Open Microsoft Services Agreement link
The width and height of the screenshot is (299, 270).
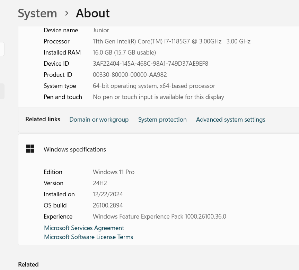pyautogui.click(x=84, y=228)
